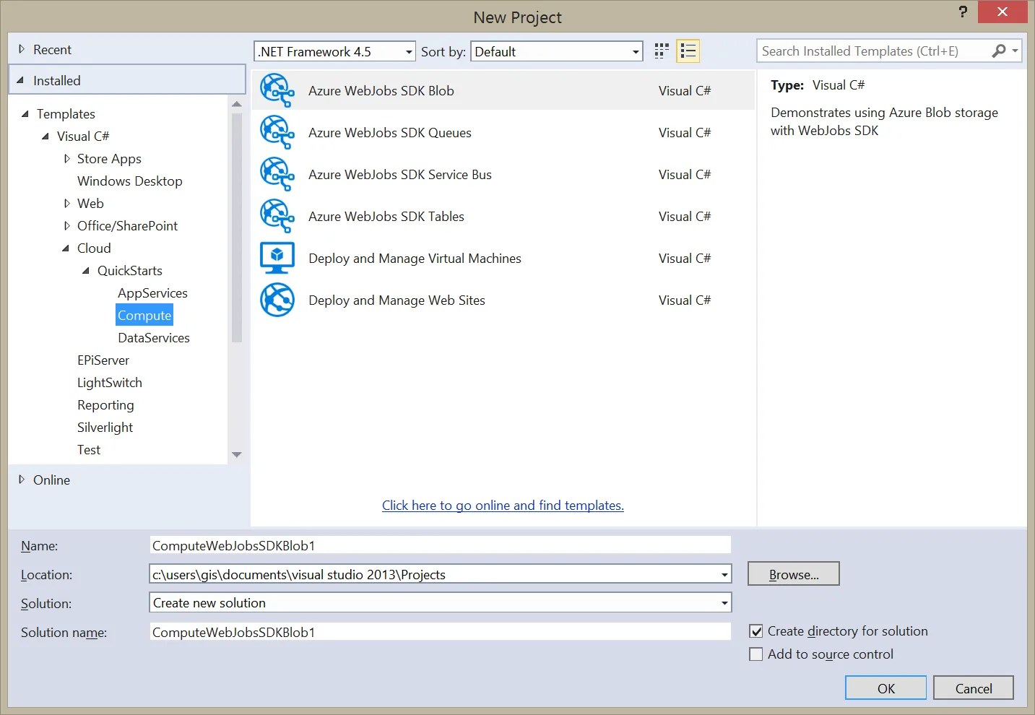
Task: Select Azure WebJobs SDK Blob template name
Action: [x=381, y=90]
